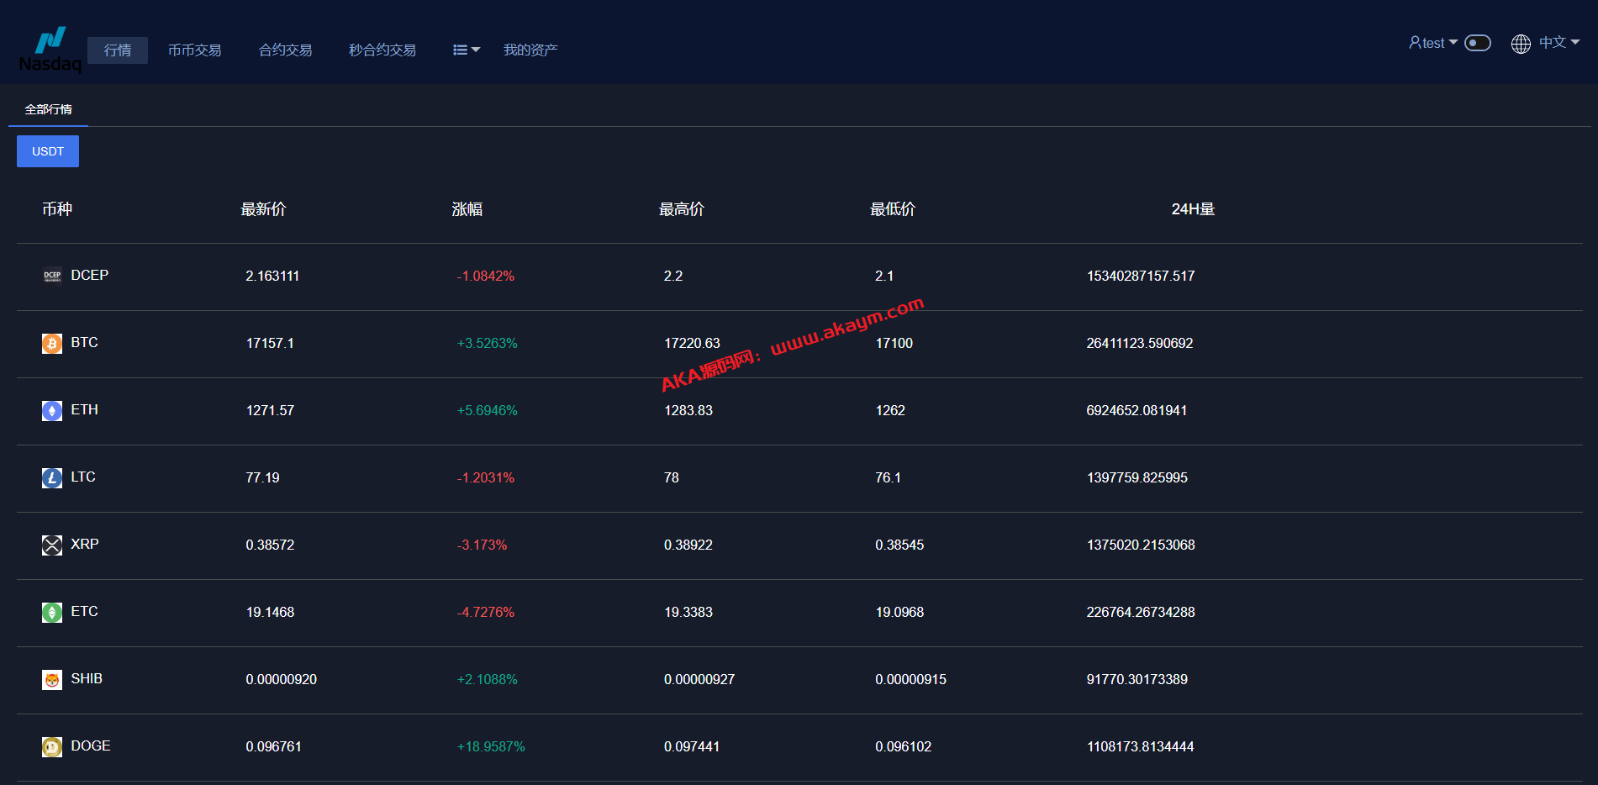Viewport: 1598px width, 785px height.
Task: Select the 全部行情 tab
Action: click(x=48, y=109)
